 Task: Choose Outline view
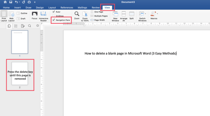pyautogui.click(x=22, y=13)
